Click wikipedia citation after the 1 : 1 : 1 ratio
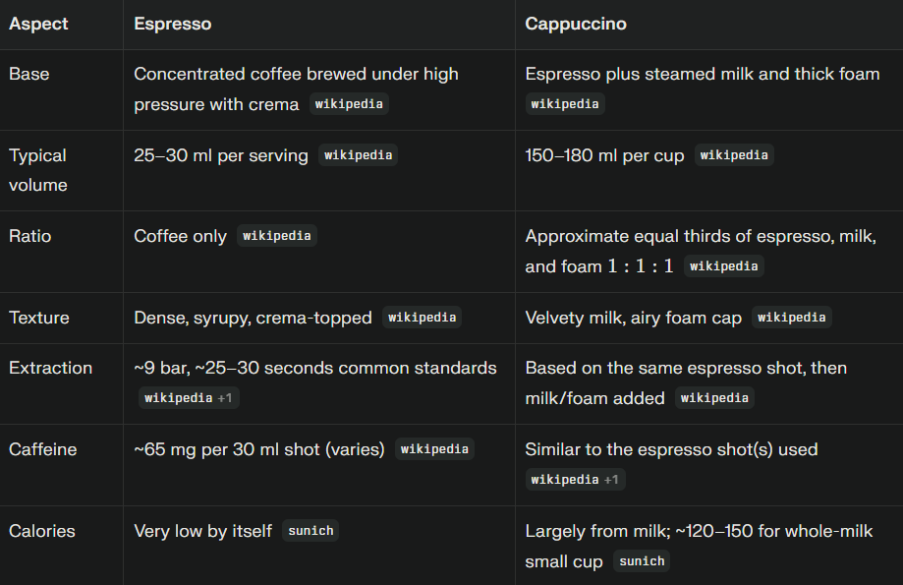903x585 pixels. click(723, 266)
